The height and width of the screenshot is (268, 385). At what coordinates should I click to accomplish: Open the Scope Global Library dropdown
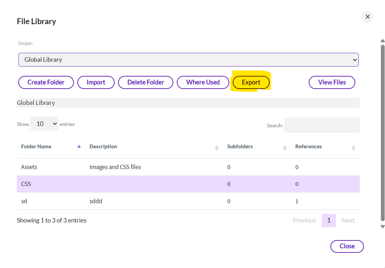[188, 60]
